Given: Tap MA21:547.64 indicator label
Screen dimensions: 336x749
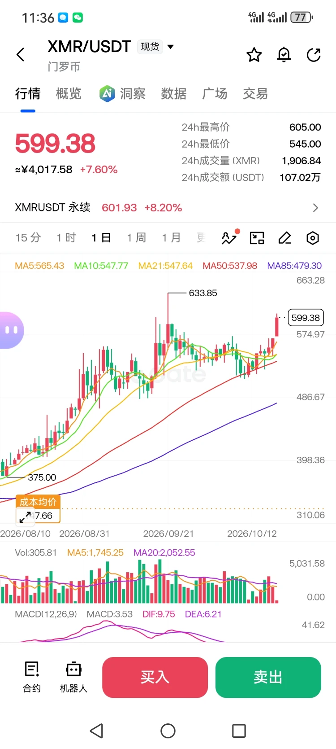Looking at the screenshot, I should pyautogui.click(x=165, y=266).
